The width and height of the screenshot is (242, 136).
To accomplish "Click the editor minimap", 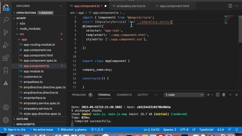I will coord(231,20).
